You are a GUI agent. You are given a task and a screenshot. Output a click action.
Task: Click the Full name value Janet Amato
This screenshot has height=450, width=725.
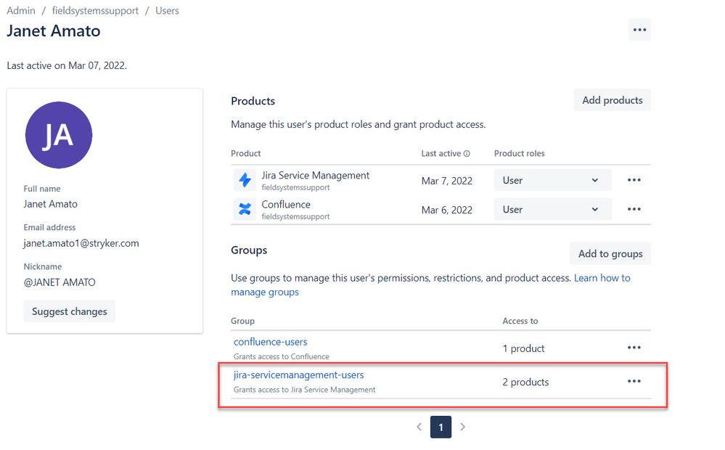(50, 204)
